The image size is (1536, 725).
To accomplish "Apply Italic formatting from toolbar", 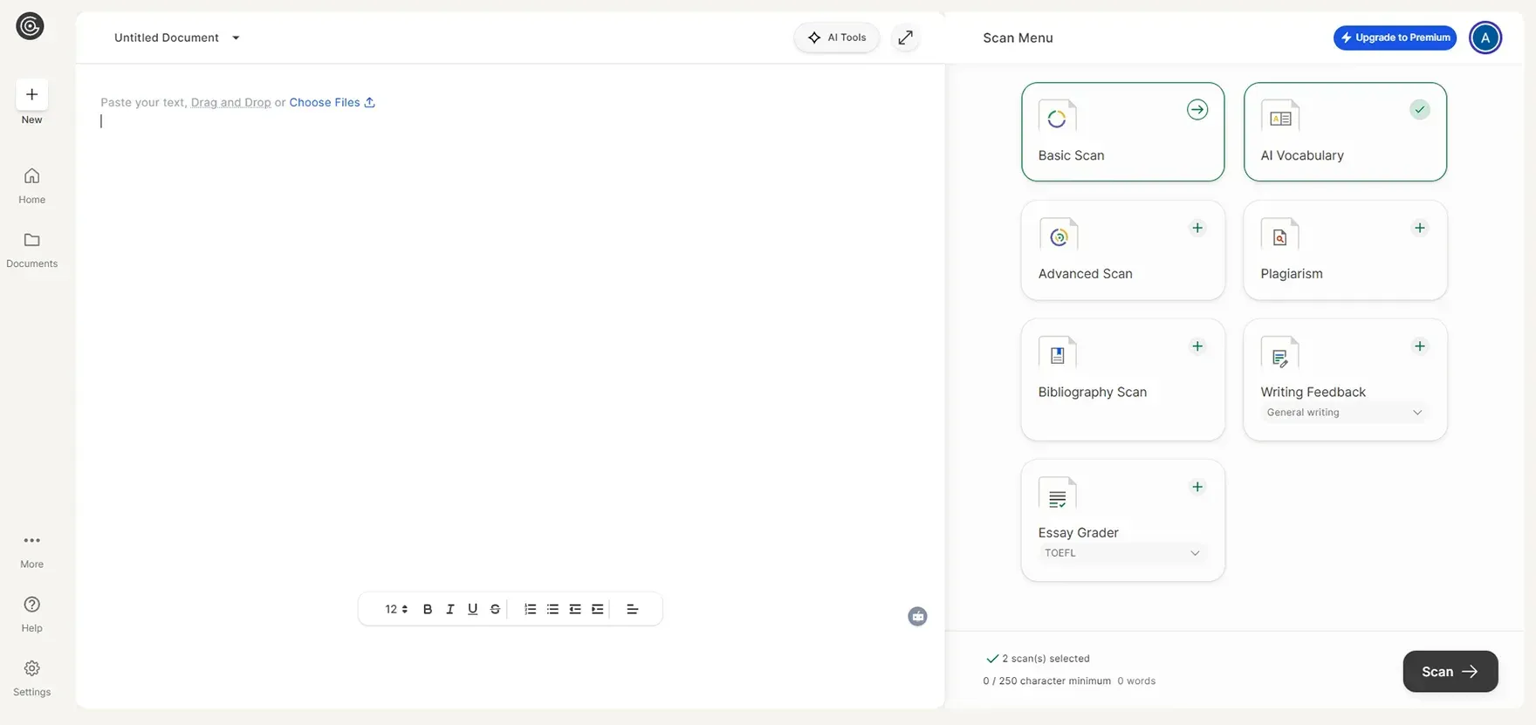I will point(450,609).
